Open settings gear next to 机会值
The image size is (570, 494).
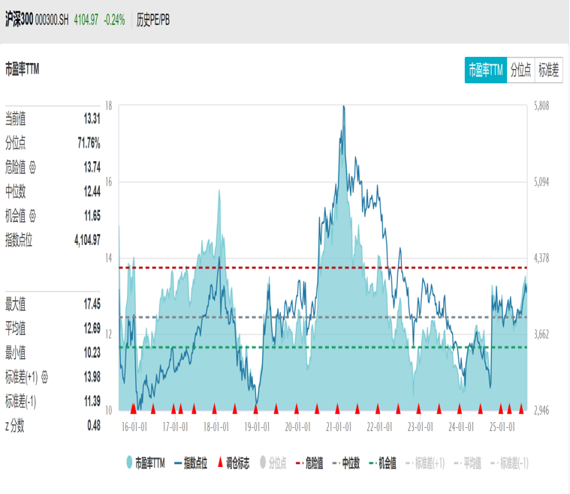coord(32,216)
